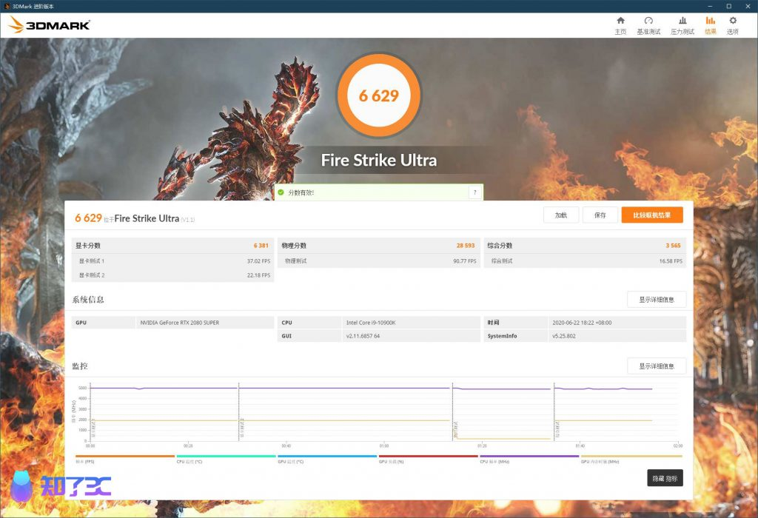Select the graphics score value 6 381
Viewport: 758px width, 518px height.
pos(261,246)
